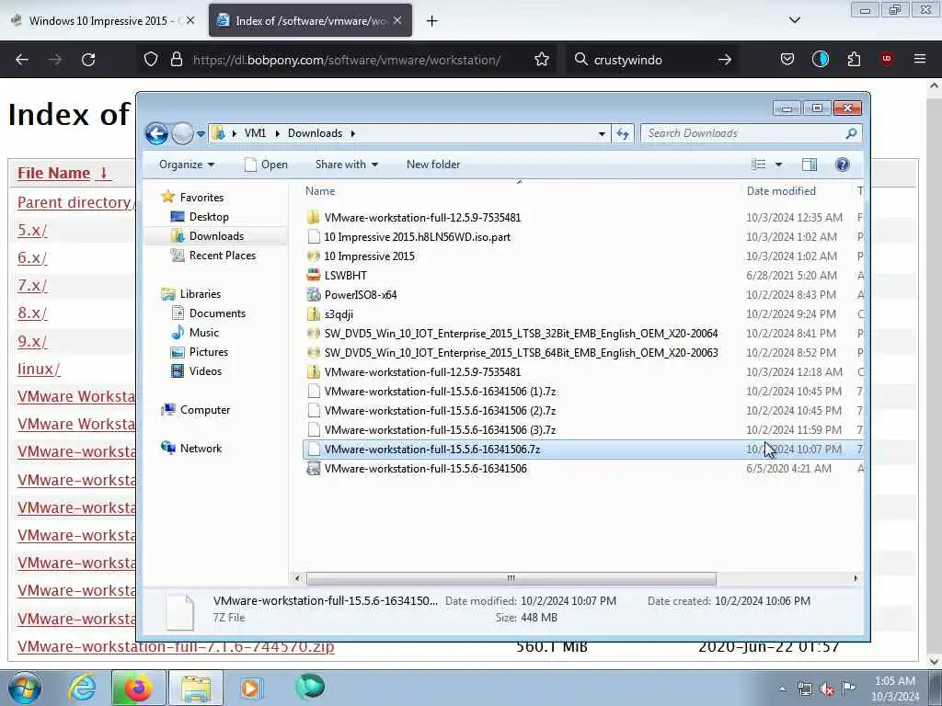Viewport: 942px width, 706px height.
Task: Open recent locations dropdown beside forward arrow
Action: (201, 134)
